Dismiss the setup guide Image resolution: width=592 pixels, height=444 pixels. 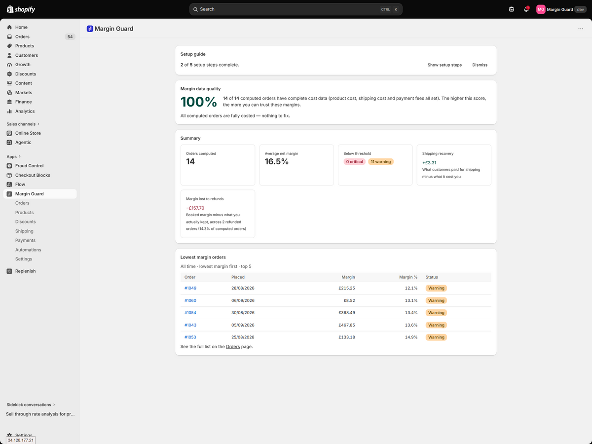click(480, 65)
